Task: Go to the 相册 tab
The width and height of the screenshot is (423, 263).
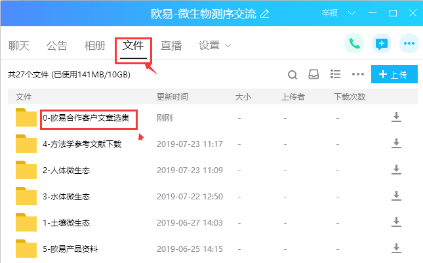Action: pyautogui.click(x=95, y=46)
